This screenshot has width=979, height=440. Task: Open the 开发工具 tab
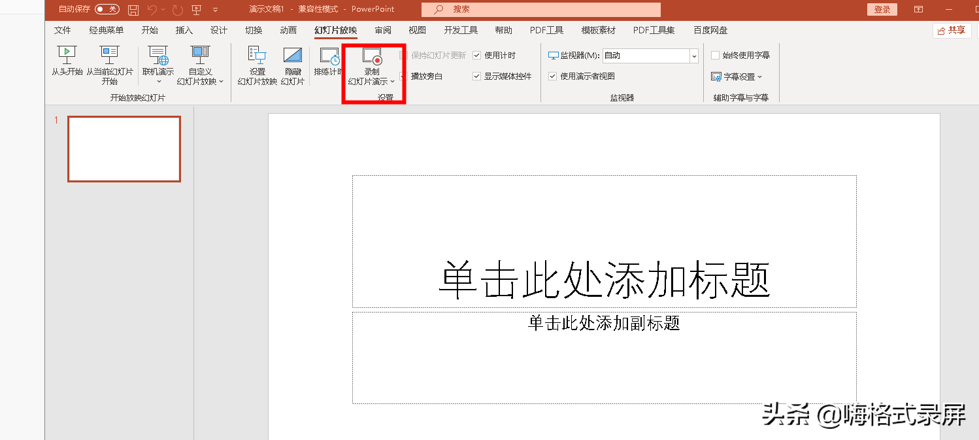tap(461, 30)
